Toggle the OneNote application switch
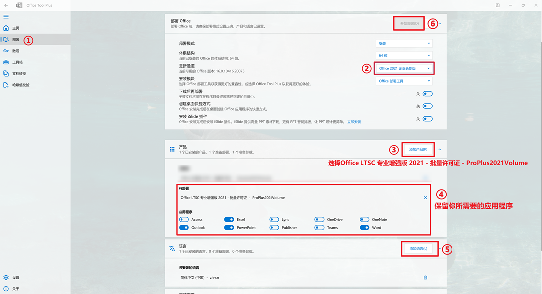The width and height of the screenshot is (542, 294). point(364,220)
